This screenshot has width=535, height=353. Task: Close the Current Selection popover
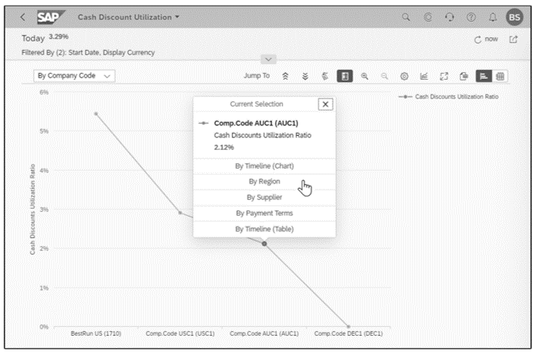click(326, 104)
